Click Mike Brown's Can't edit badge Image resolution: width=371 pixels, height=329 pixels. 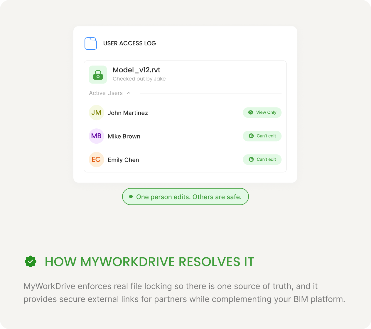pos(262,136)
